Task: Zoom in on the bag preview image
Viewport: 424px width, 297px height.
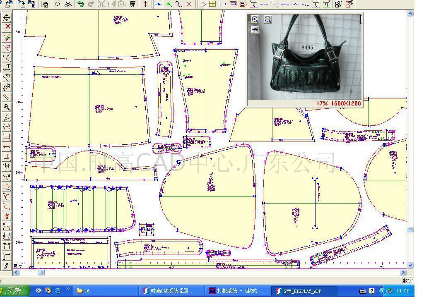Action: pyautogui.click(x=255, y=19)
